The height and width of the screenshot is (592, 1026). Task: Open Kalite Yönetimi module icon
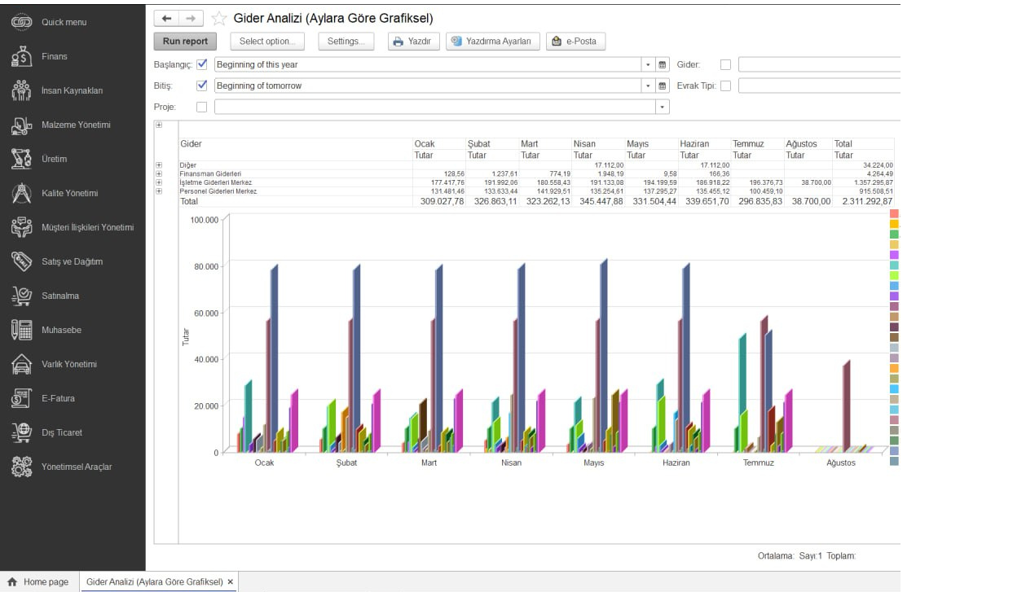click(21, 194)
